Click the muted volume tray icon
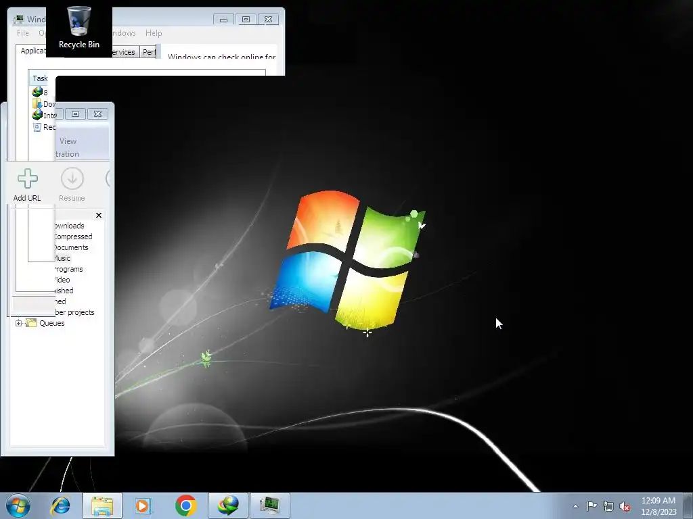 625,506
